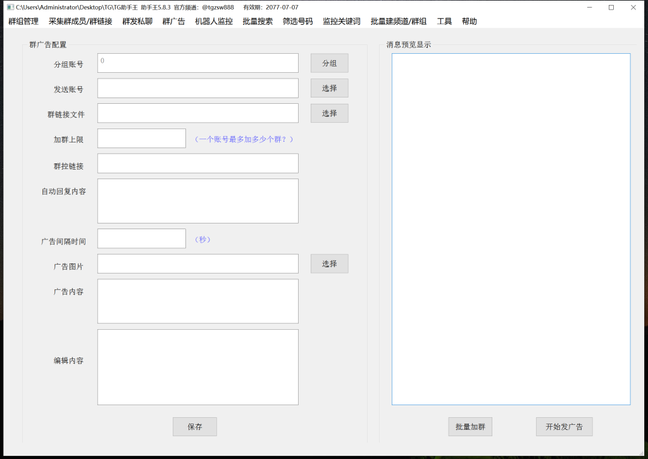Open the 机器人监控 menu
648x459 pixels.
(214, 22)
